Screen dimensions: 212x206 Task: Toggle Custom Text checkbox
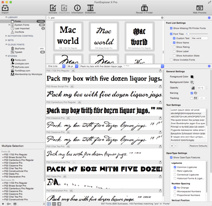pyautogui.click(x=174, y=38)
